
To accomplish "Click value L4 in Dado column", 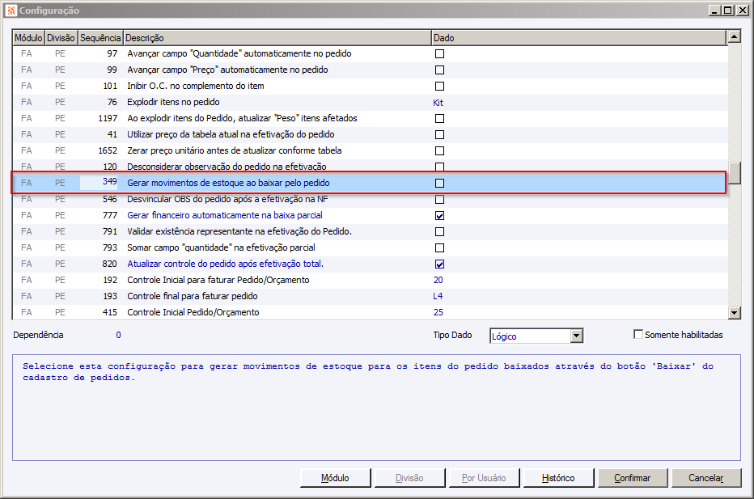I will (438, 296).
